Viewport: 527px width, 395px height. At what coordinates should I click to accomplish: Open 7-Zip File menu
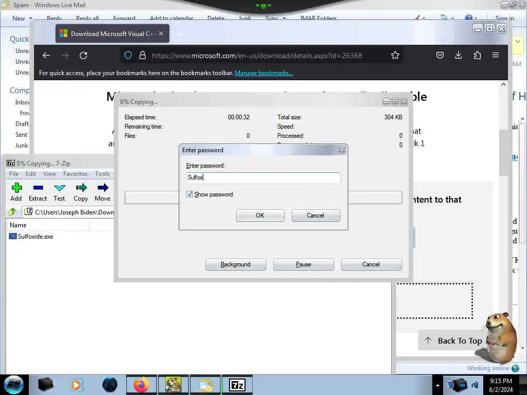(x=14, y=174)
